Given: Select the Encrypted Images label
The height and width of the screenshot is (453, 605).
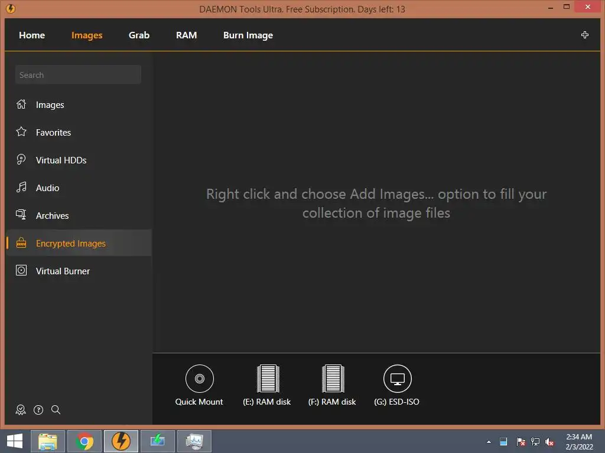Looking at the screenshot, I should click(x=71, y=244).
